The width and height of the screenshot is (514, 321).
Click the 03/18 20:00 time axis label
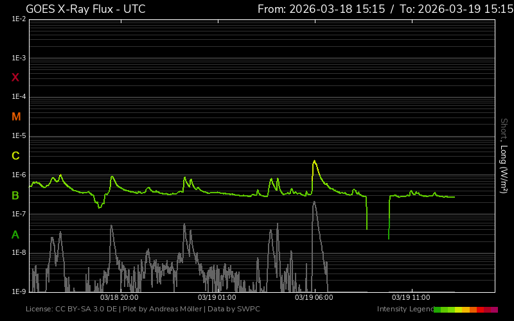[x=119, y=298]
